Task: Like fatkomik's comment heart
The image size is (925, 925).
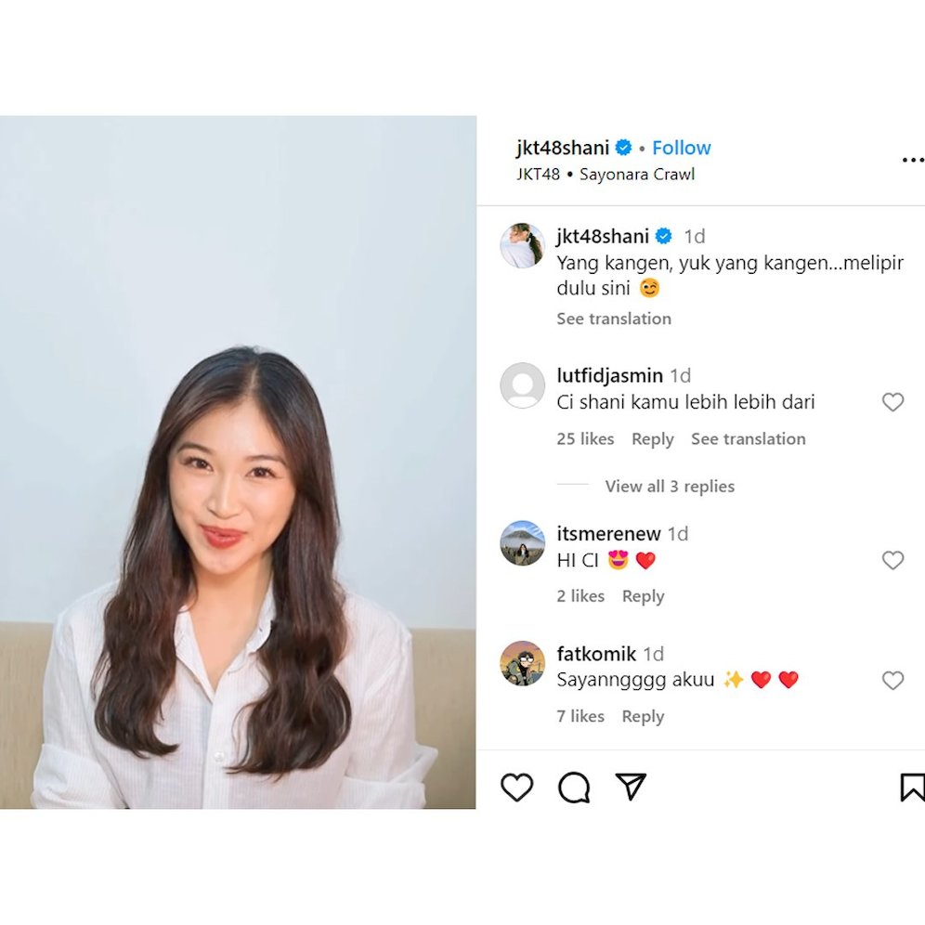Action: (892, 680)
